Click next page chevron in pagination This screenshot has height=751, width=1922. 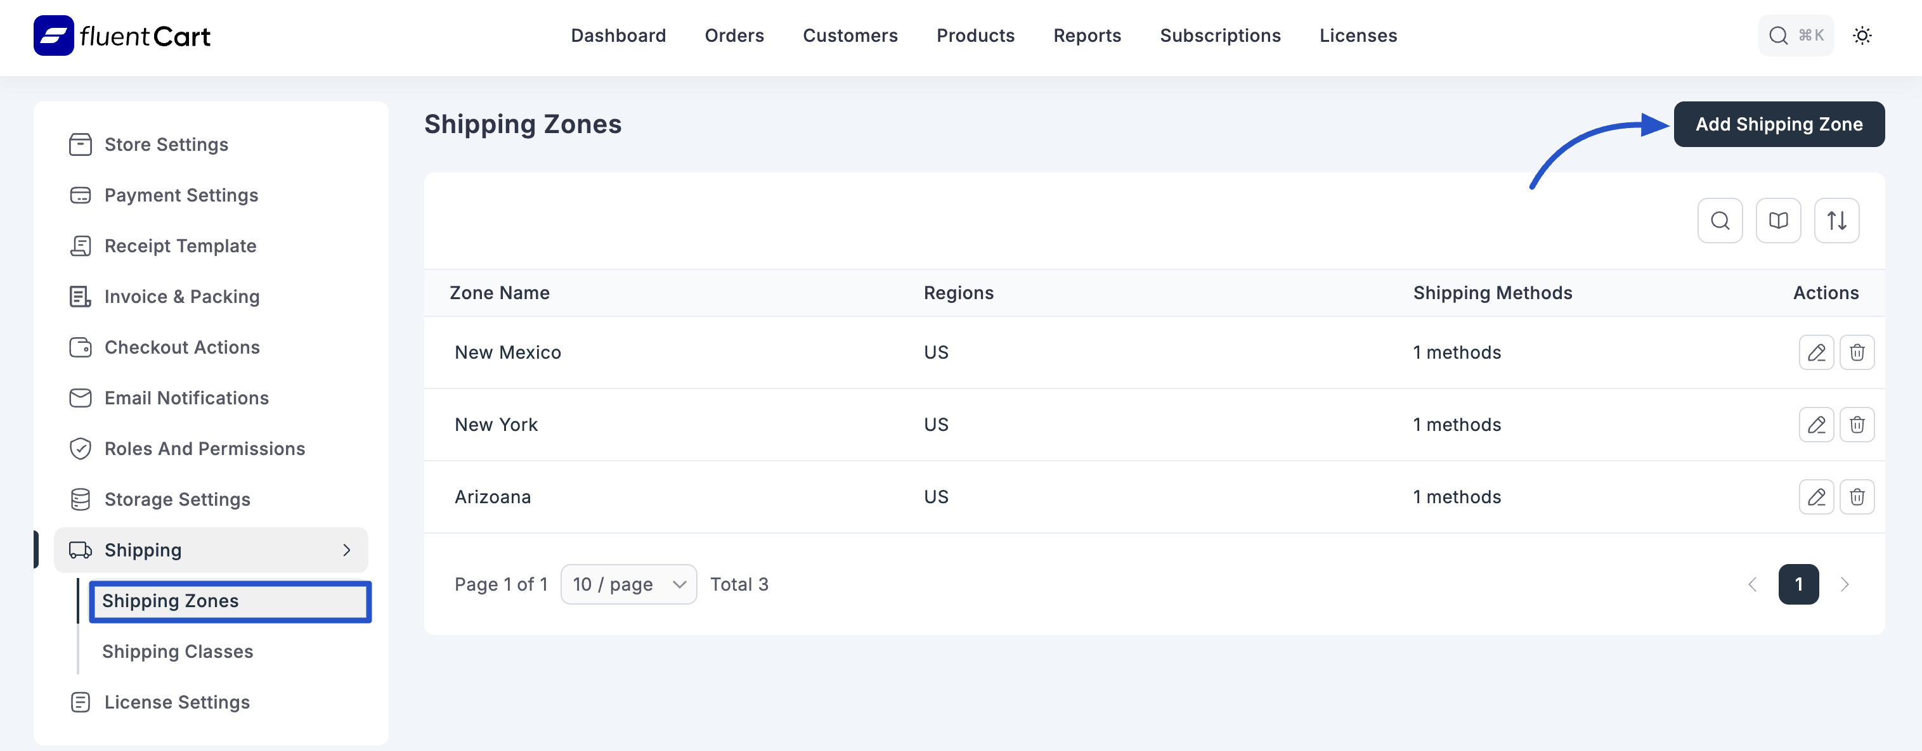(x=1846, y=584)
